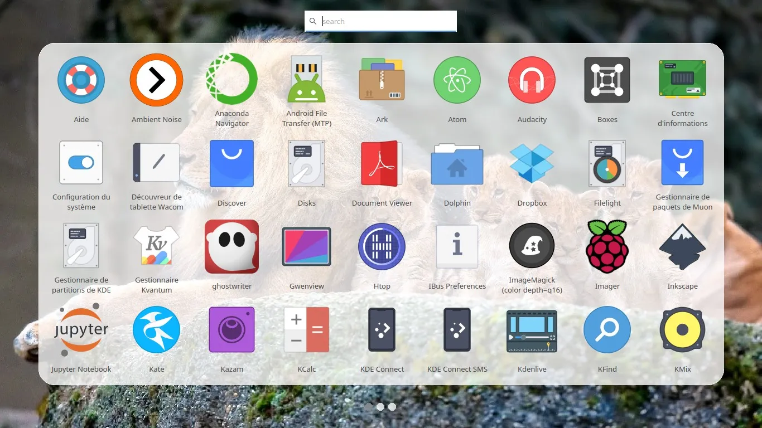Open Gwenview image viewer
This screenshot has height=428, width=762.
coord(306,246)
